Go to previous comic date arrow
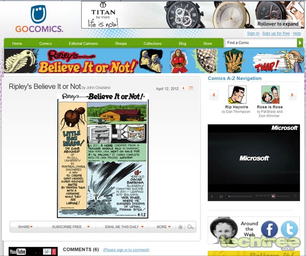306x256 pixels. pos(183,88)
